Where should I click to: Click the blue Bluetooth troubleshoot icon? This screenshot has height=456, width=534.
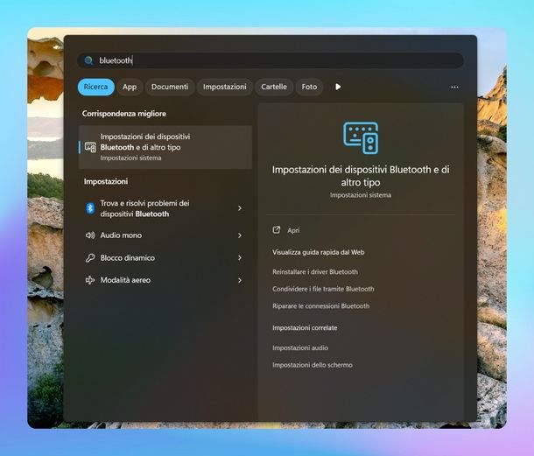coord(90,208)
